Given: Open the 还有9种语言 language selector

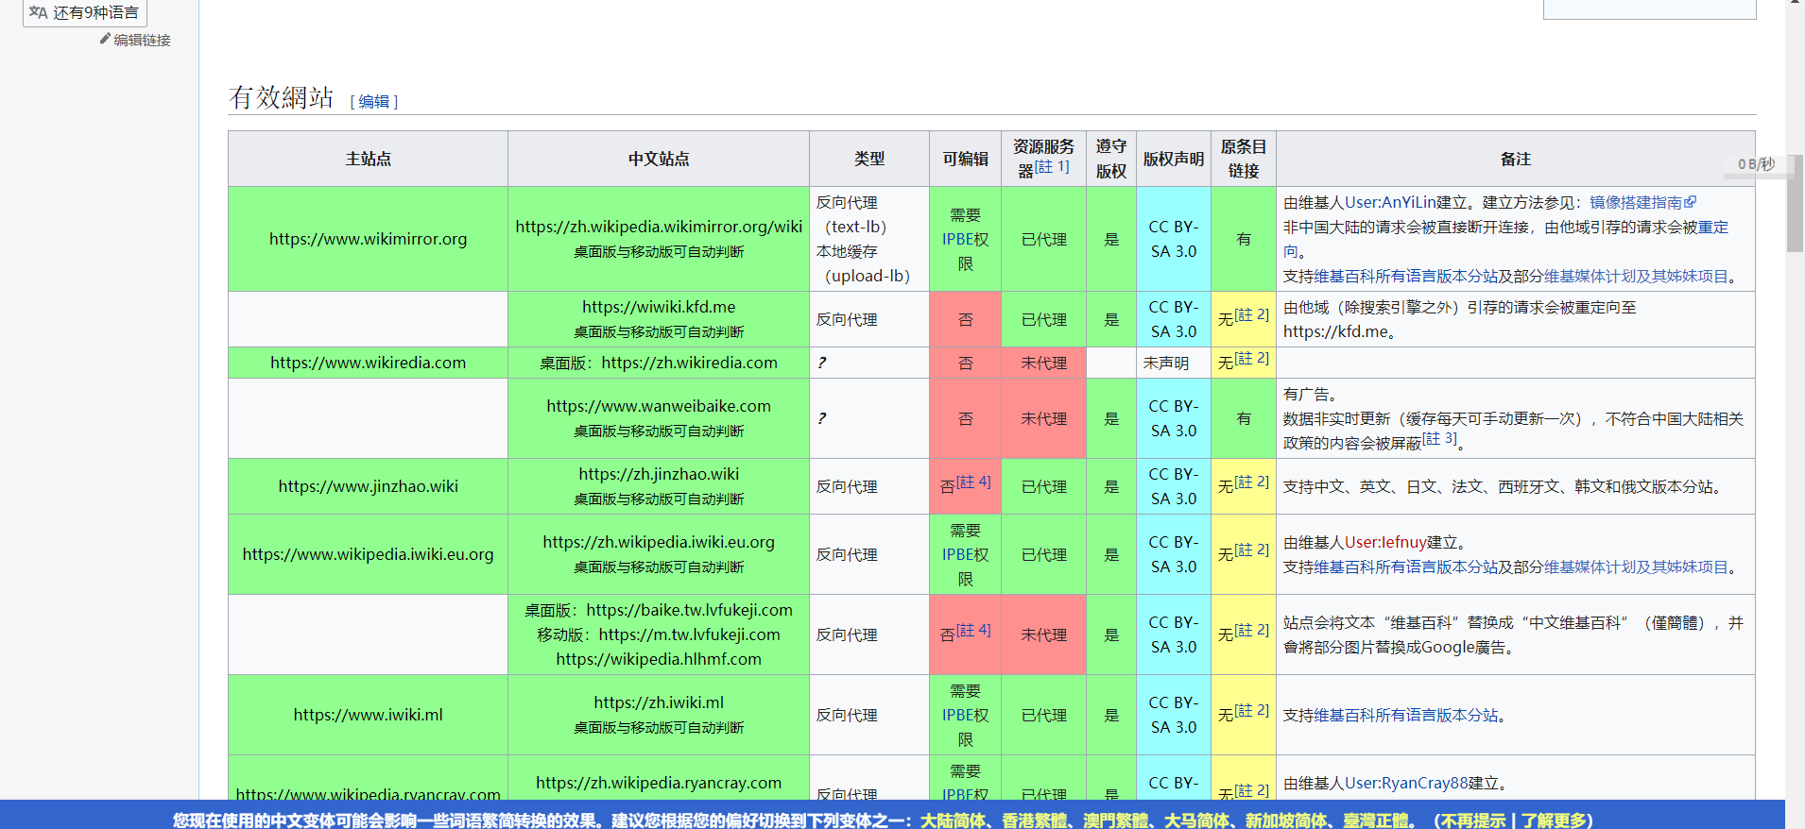Looking at the screenshot, I should coord(85,12).
